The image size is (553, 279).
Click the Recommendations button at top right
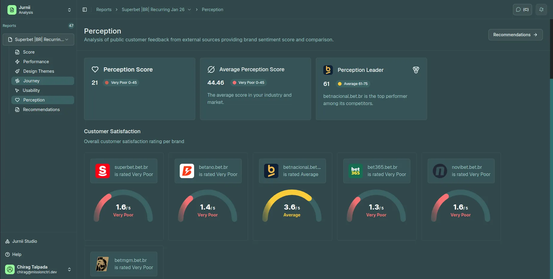click(x=515, y=35)
